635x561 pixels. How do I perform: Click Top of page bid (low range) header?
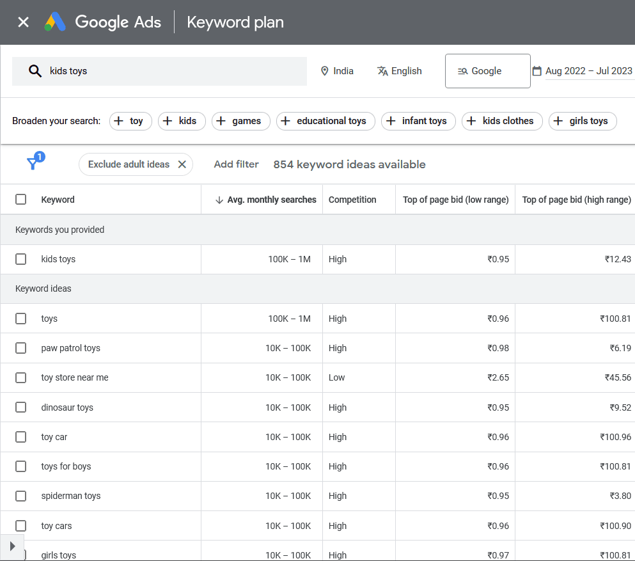click(455, 200)
